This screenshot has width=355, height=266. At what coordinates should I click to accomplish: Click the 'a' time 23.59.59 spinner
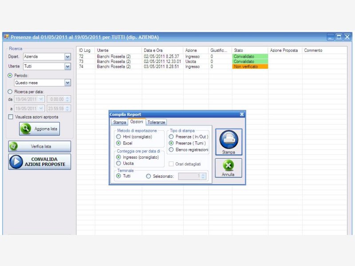pos(67,109)
